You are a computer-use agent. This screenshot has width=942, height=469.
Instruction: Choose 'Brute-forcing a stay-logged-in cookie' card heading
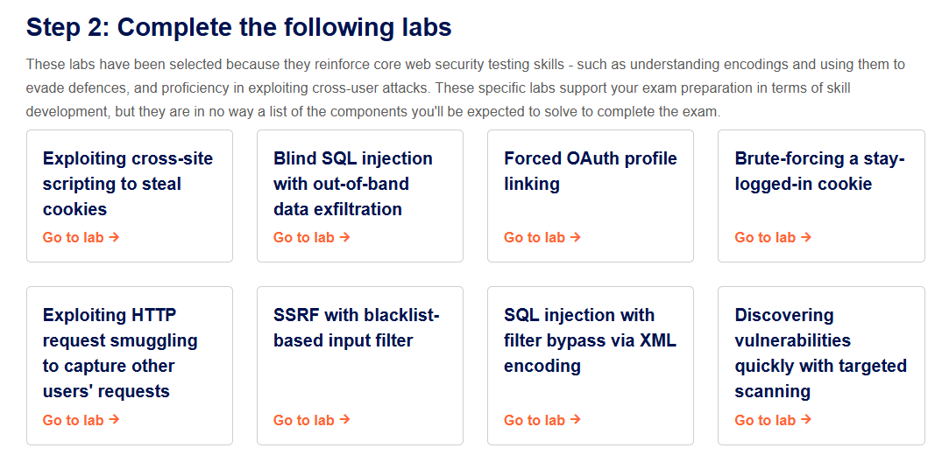pos(819,171)
